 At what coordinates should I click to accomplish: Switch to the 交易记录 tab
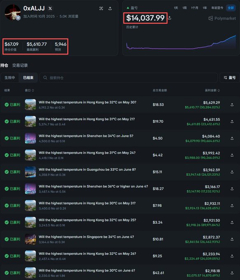point(20,65)
